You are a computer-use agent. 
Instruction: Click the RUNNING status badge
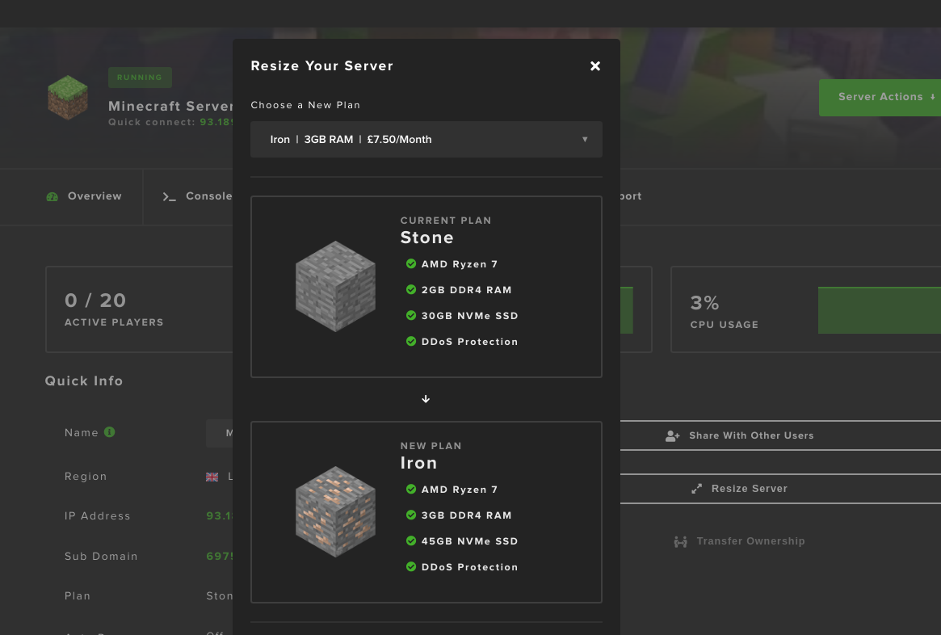(140, 78)
